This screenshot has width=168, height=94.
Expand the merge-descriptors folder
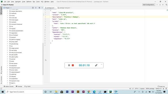click(x=7, y=11)
